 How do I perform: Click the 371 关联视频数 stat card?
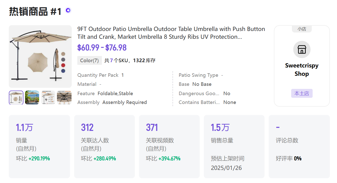coord(169,147)
